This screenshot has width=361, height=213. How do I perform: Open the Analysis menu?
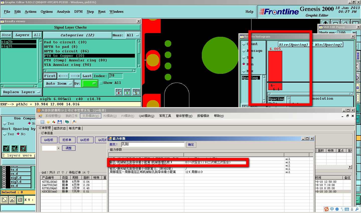coord(63,12)
